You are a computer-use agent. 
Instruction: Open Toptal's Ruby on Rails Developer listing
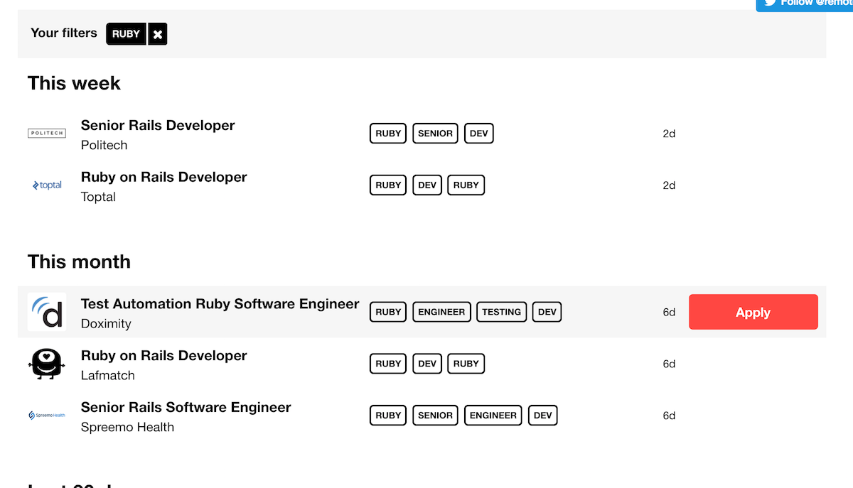tap(163, 178)
